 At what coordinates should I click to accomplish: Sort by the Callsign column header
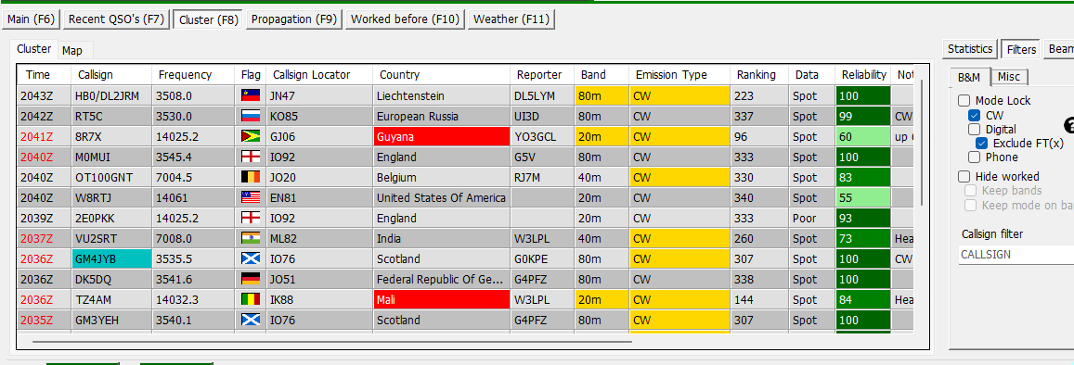tap(111, 75)
